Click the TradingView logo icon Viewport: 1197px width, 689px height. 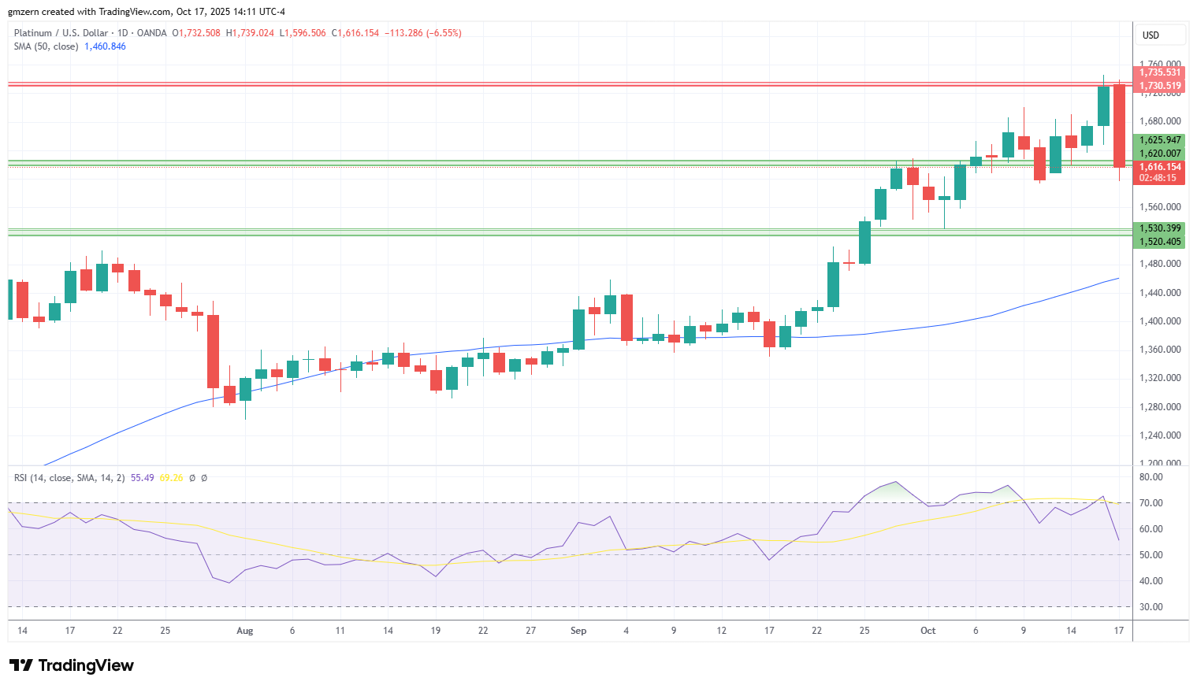[21, 665]
